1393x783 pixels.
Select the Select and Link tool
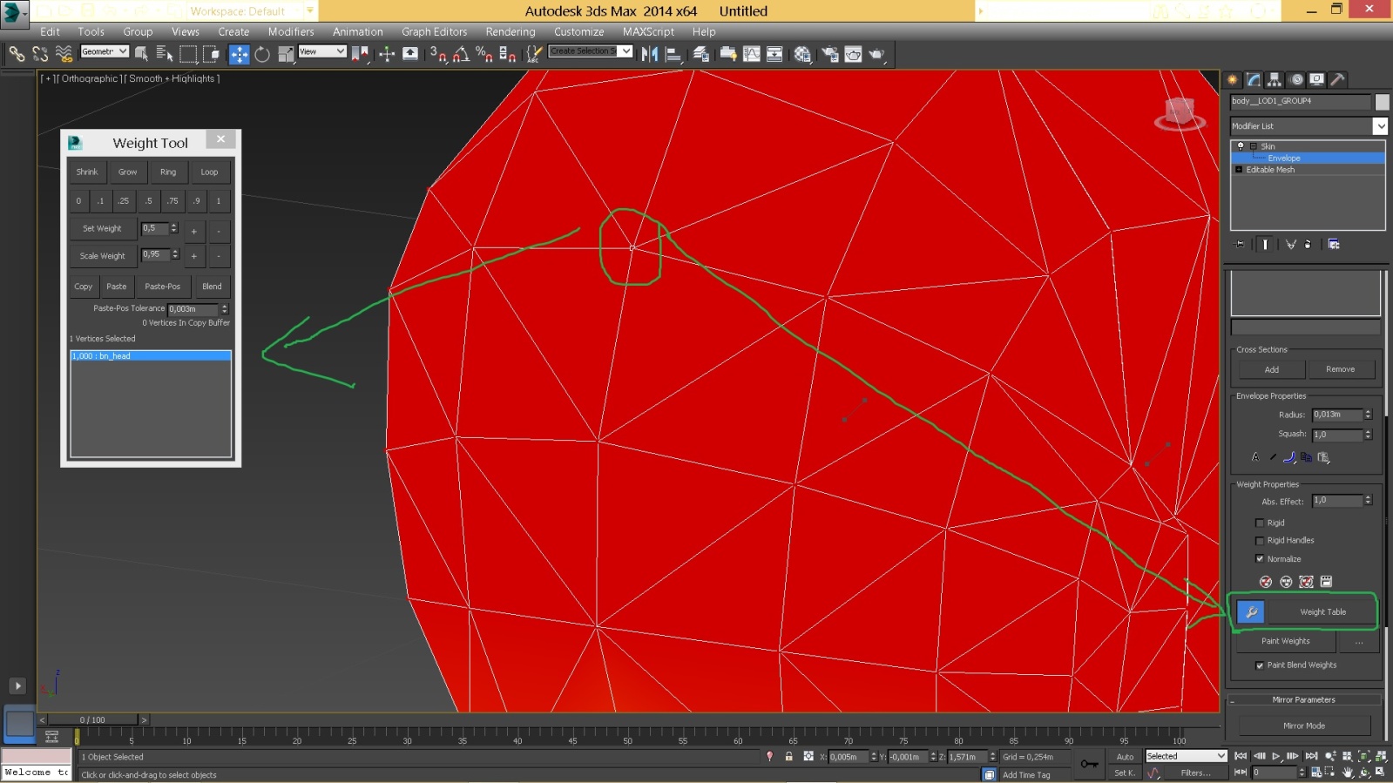pyautogui.click(x=17, y=54)
